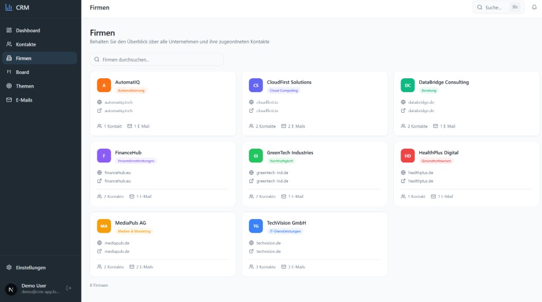The height and width of the screenshot is (302, 542).
Task: Click the yellow MediaPuls AG MA avatar
Action: (104, 226)
